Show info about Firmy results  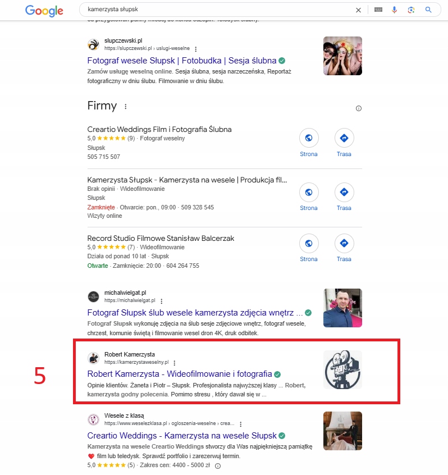[359, 108]
